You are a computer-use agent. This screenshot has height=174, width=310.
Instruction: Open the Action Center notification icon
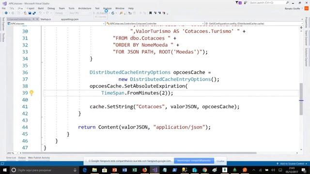pos(304,170)
